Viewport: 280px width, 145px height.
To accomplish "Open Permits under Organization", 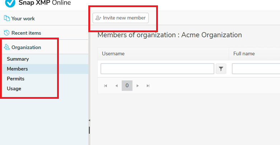I will (x=15, y=79).
